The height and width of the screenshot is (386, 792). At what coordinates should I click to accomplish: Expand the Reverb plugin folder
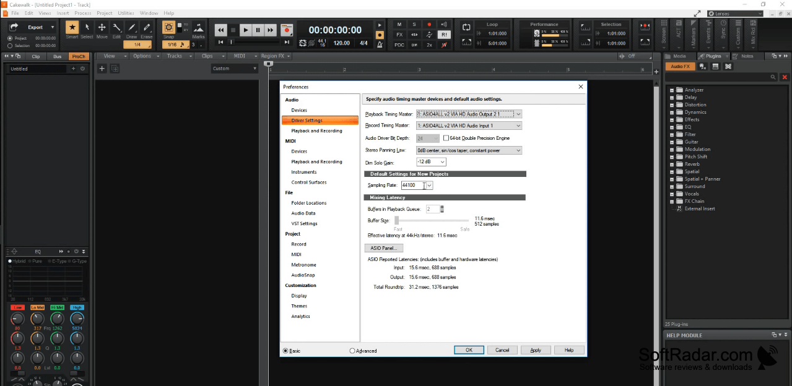tap(671, 164)
